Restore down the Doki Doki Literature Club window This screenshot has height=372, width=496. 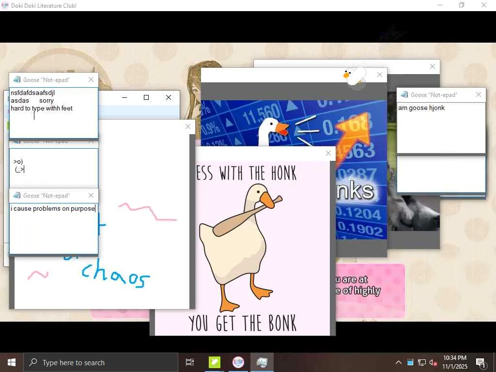click(462, 5)
